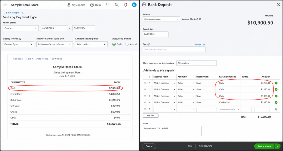This screenshot has width=283, height=151.
Task: Click the Tags input field
Action: (174, 49)
